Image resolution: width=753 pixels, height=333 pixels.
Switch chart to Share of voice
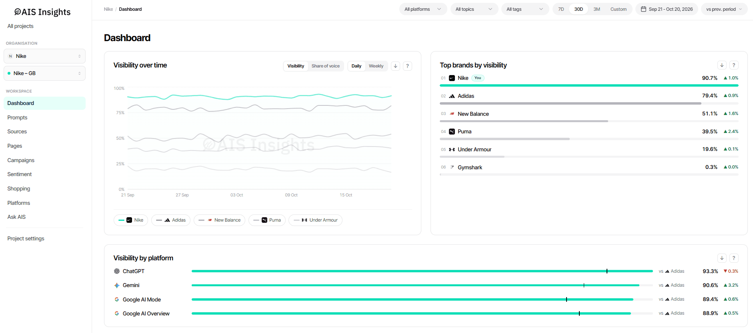[x=326, y=66]
